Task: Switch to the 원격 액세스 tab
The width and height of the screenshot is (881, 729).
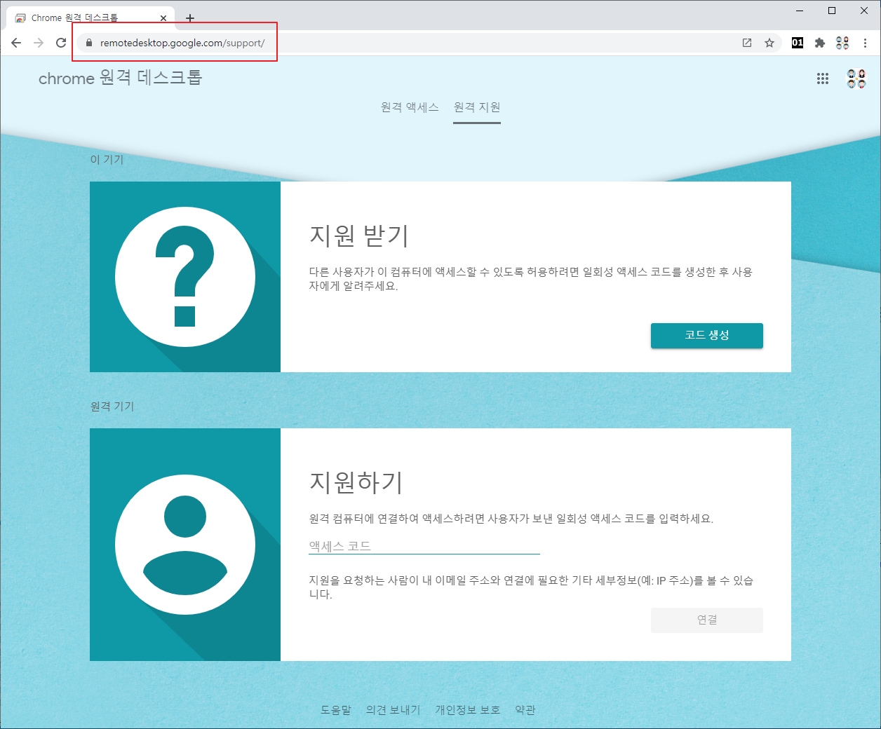Action: point(410,107)
